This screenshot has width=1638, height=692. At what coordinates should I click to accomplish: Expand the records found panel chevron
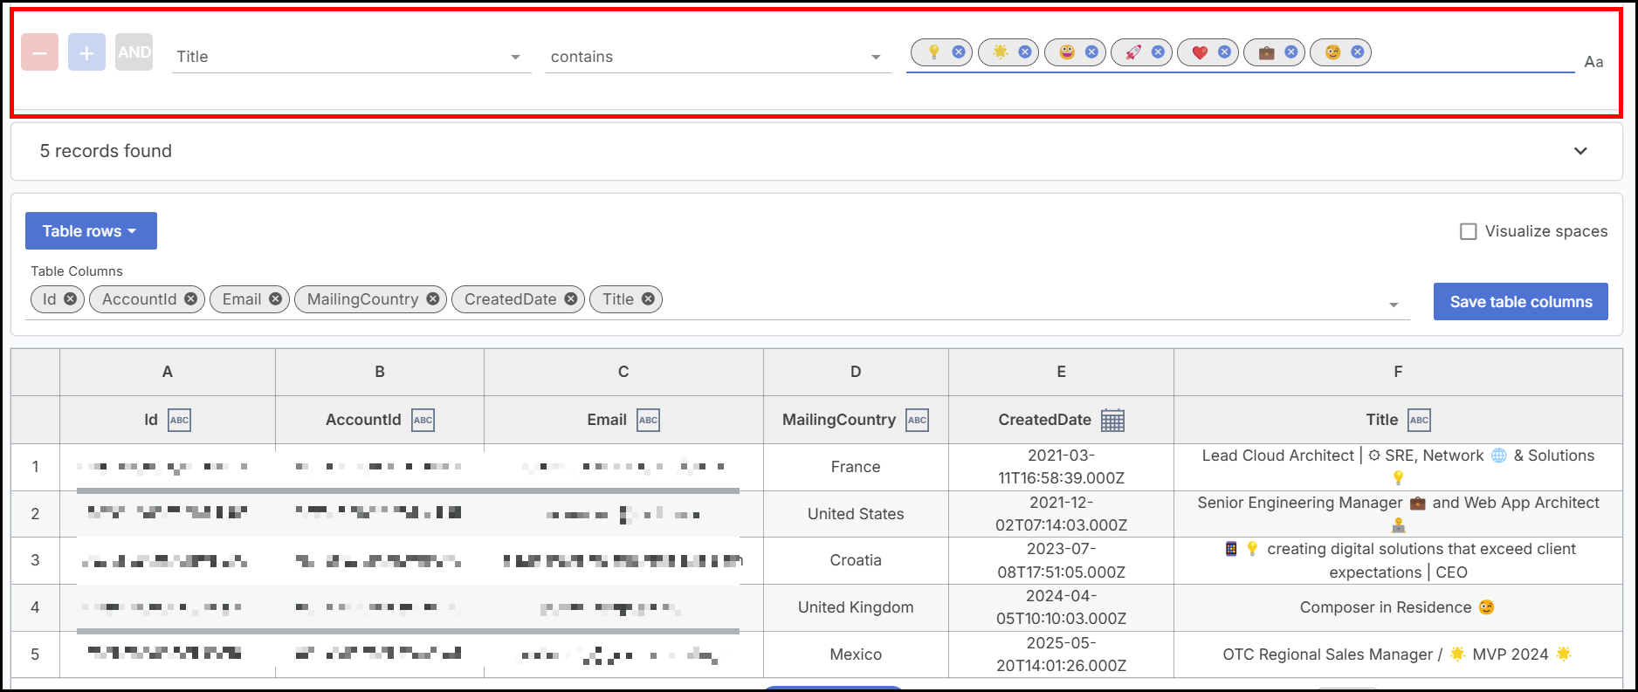click(1580, 151)
